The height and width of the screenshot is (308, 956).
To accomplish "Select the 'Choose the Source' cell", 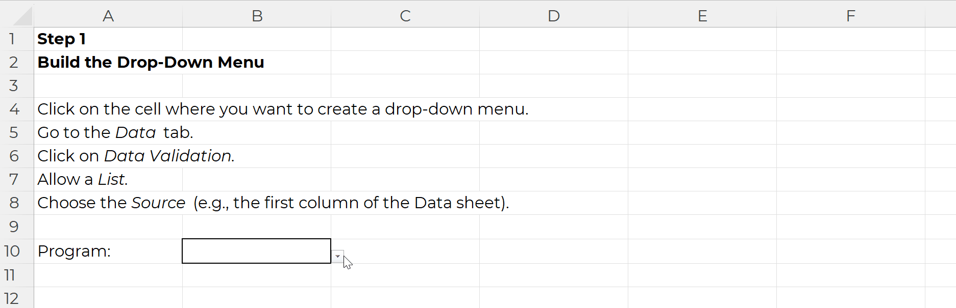I will [x=108, y=203].
